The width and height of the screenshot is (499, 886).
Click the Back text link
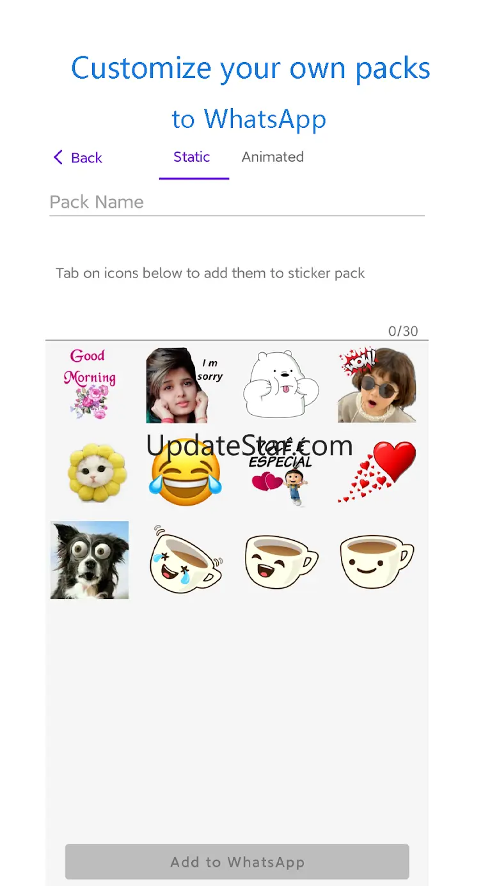[86, 158]
